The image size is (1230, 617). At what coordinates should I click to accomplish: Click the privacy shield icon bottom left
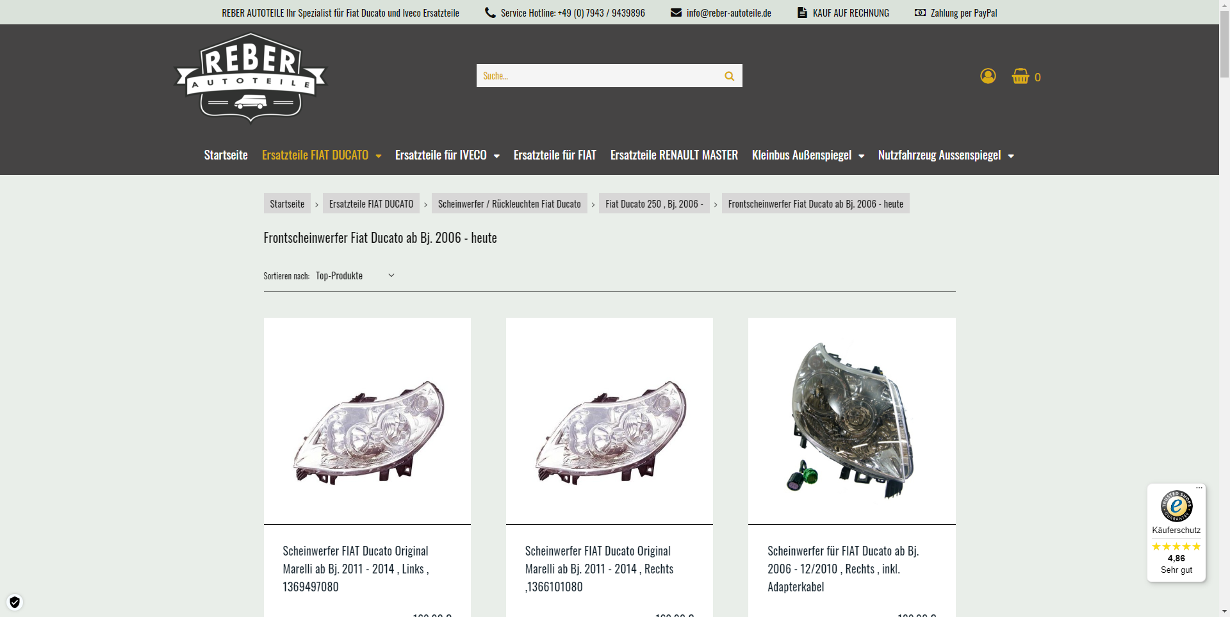coord(15,602)
